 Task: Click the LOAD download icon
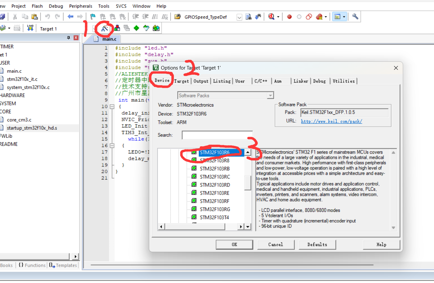tap(30, 28)
